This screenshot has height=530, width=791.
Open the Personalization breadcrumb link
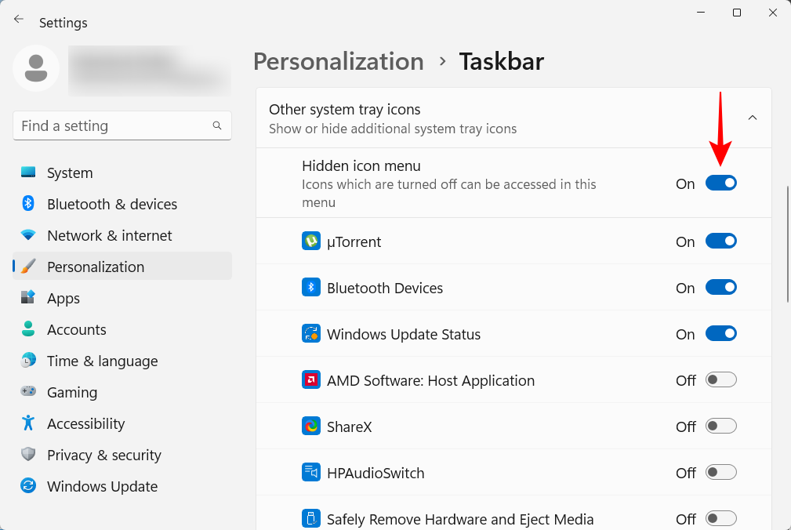click(x=338, y=61)
